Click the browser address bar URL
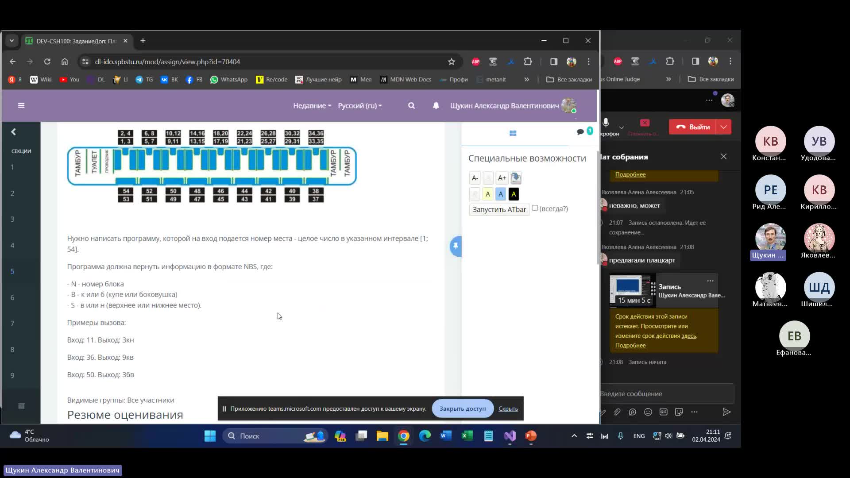Viewport: 850px width, 478px height. click(167, 62)
